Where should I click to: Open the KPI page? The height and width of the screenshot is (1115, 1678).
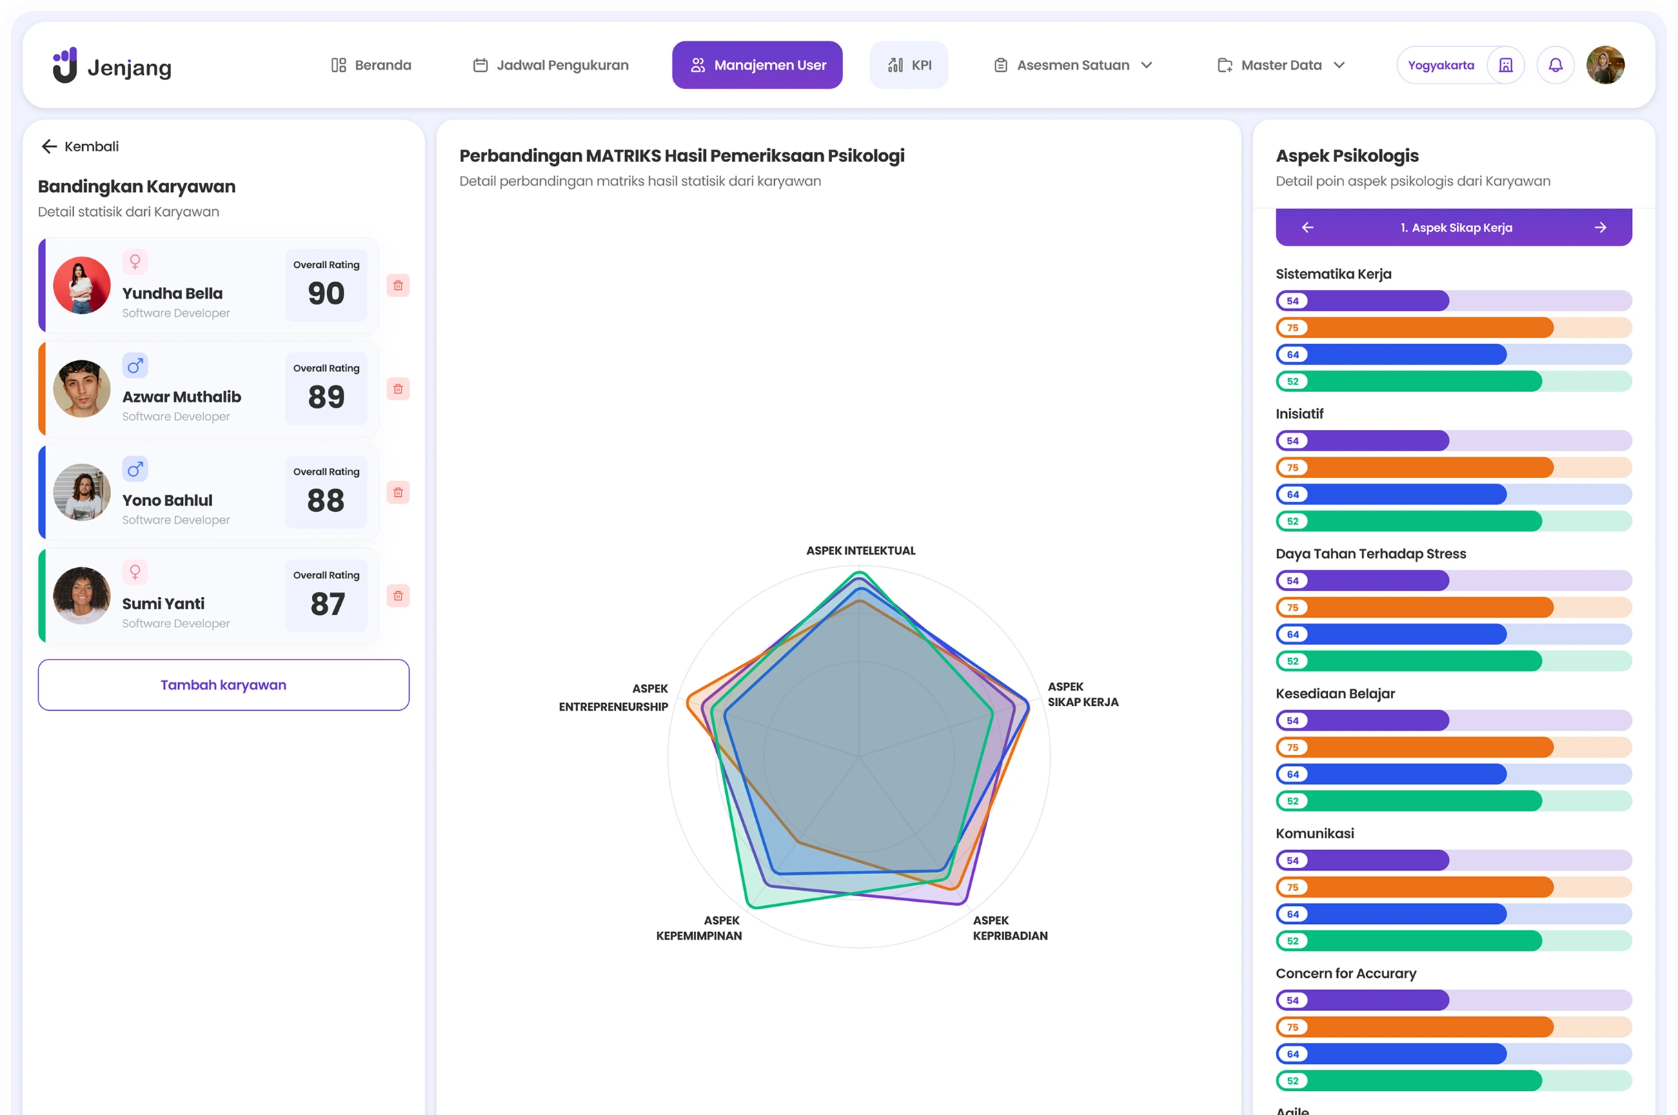point(909,66)
